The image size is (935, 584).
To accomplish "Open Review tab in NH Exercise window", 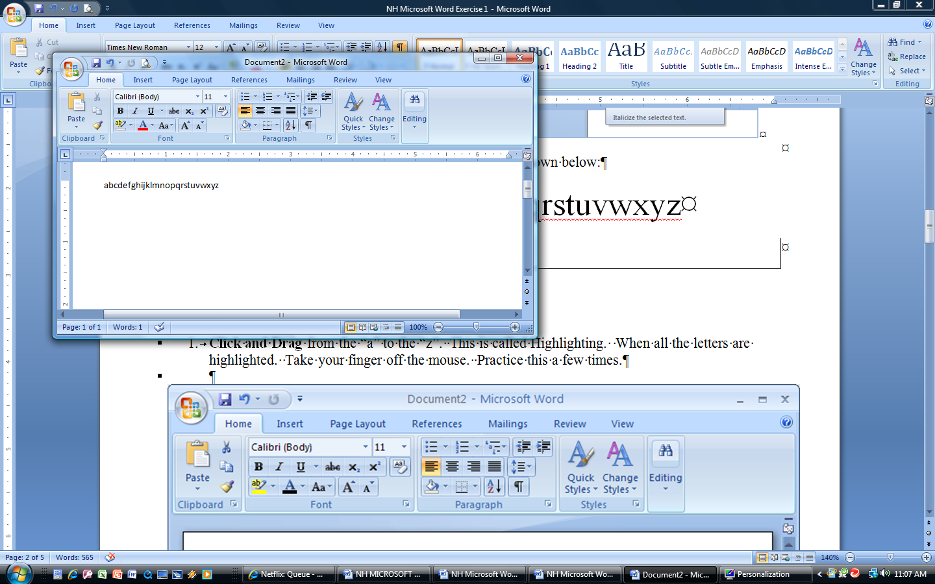I will 288,25.
